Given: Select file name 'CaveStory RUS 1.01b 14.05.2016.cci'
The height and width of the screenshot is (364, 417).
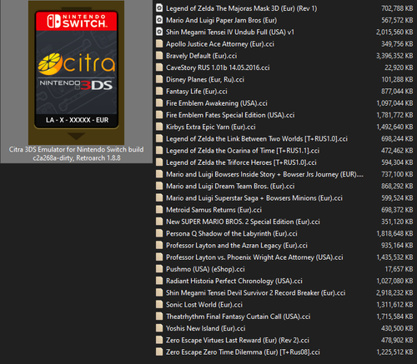Looking at the screenshot, I should click(218, 67).
